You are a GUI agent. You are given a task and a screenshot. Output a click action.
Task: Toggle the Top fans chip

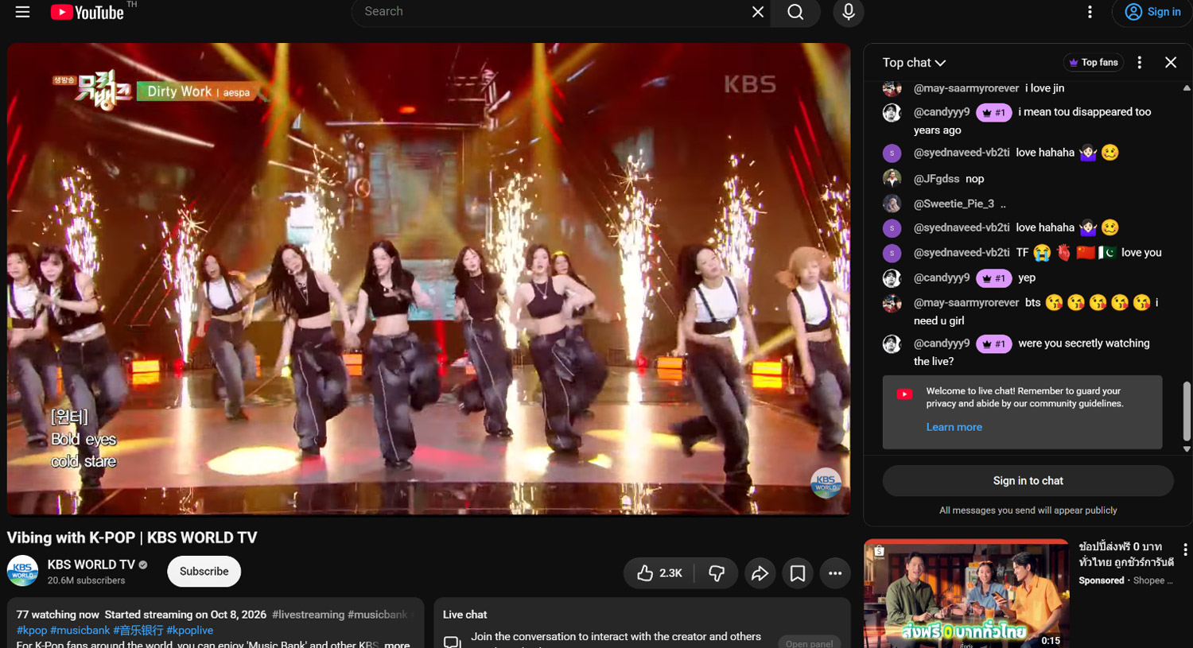[x=1094, y=63]
